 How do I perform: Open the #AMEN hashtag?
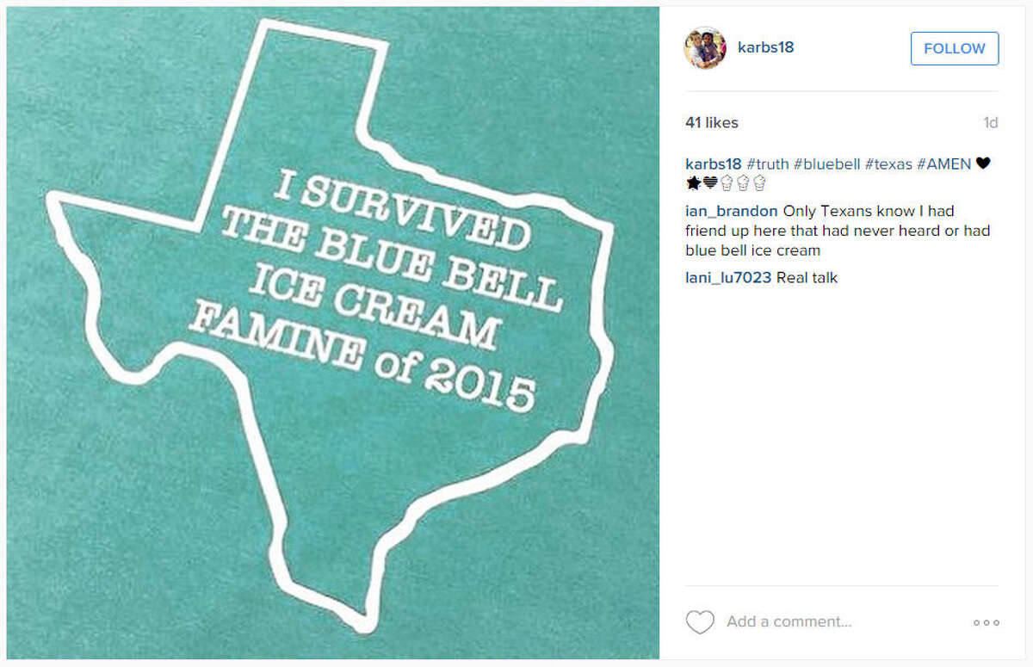[x=945, y=164]
